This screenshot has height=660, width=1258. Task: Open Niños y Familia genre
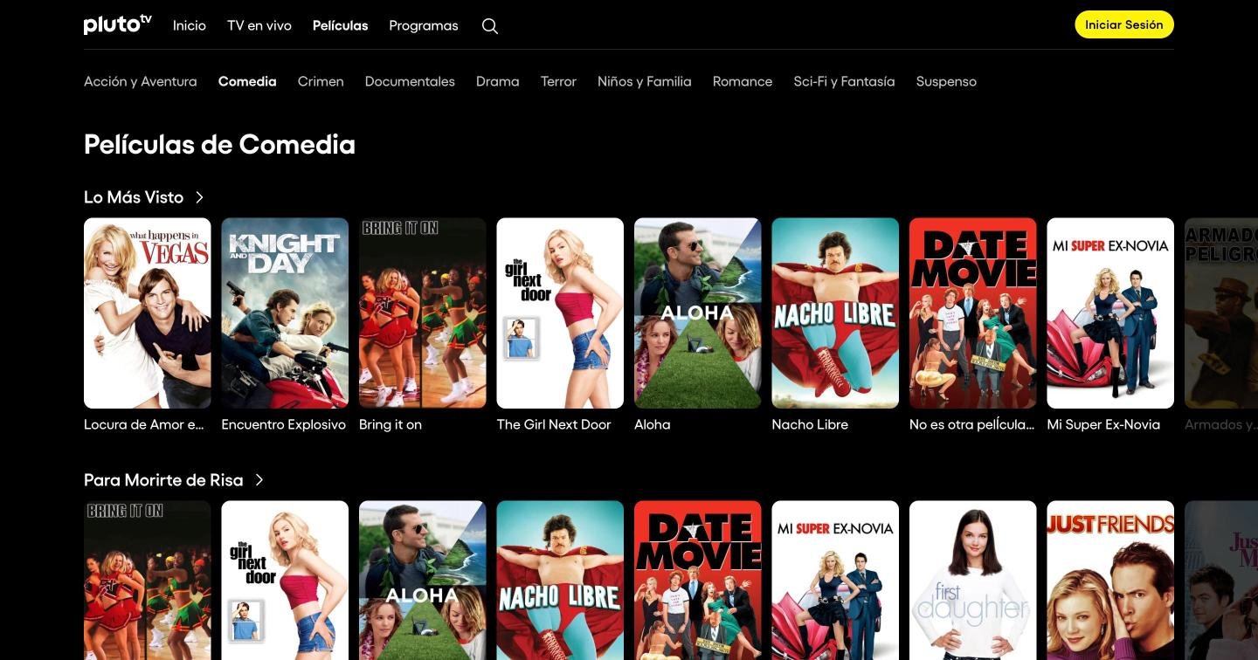pyautogui.click(x=645, y=81)
